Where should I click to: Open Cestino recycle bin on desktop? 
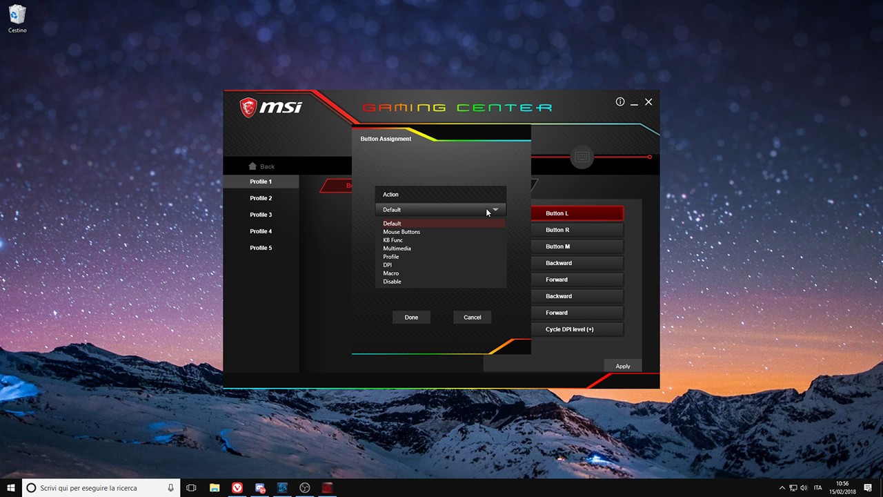point(17,19)
